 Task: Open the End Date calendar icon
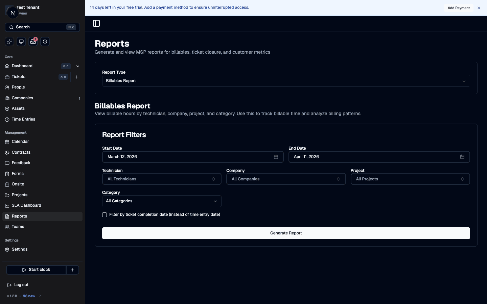pyautogui.click(x=462, y=157)
